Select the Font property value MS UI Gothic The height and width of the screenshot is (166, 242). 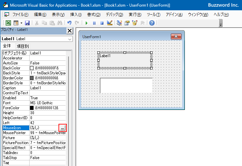point(48,103)
